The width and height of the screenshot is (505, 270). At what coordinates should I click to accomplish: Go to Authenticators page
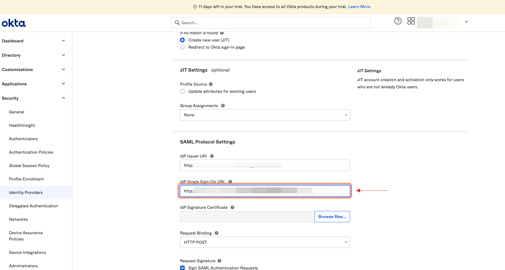coord(23,139)
